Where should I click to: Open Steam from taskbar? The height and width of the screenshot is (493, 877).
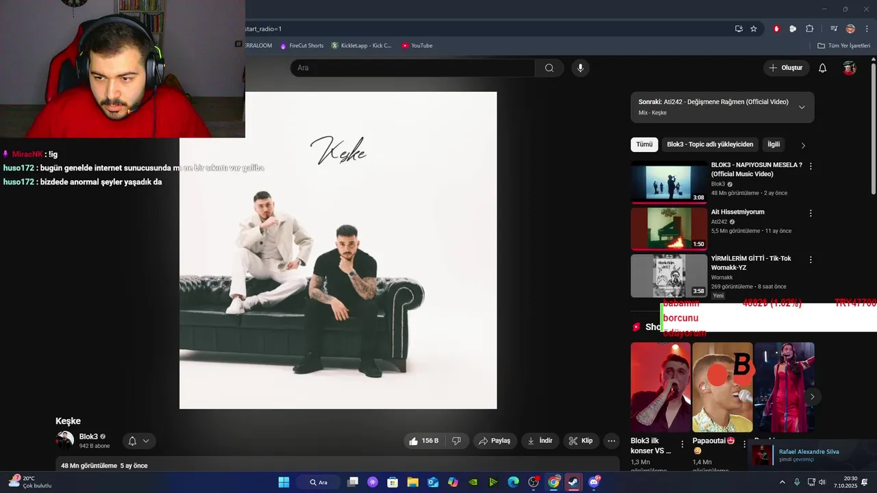point(573,482)
